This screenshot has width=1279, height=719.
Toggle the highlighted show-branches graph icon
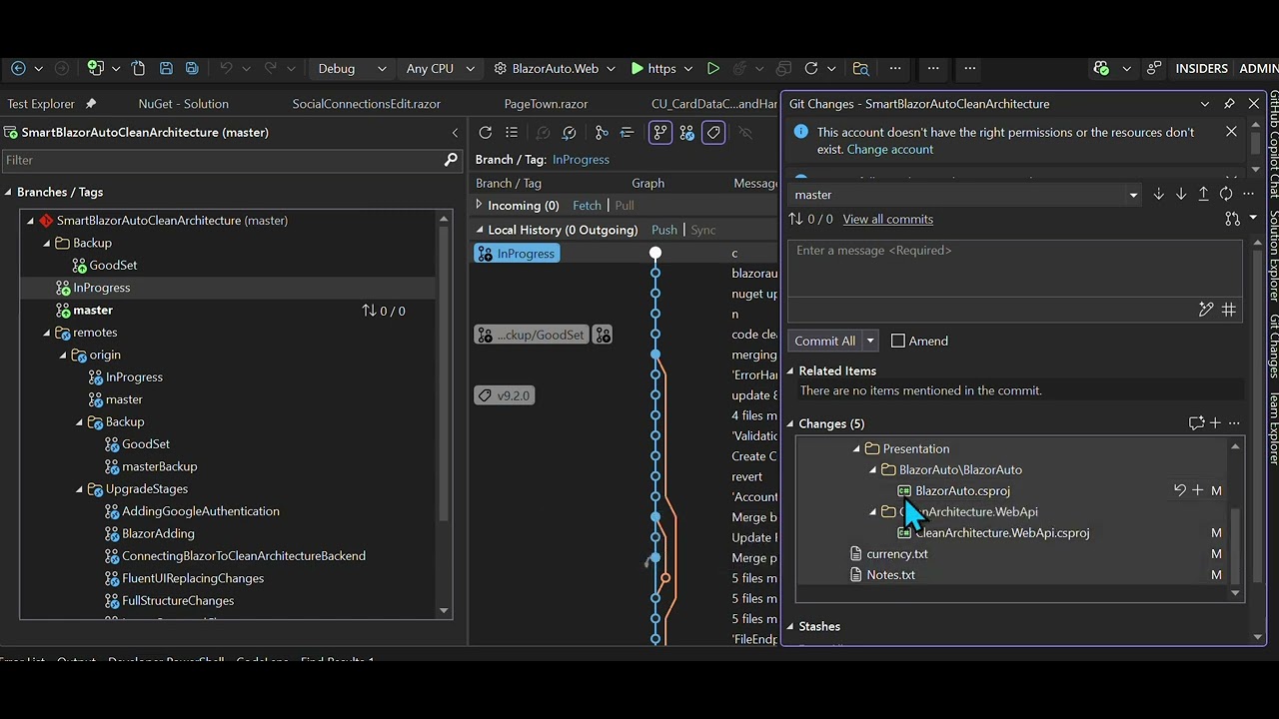pos(660,133)
